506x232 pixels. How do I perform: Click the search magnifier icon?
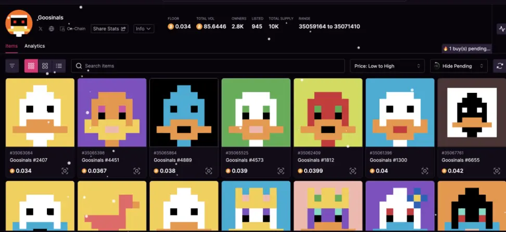pyautogui.click(x=79, y=66)
